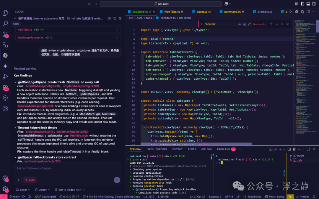Jump to the next find match arrow
The height and width of the screenshot is (199, 319).
tap(277, 24)
